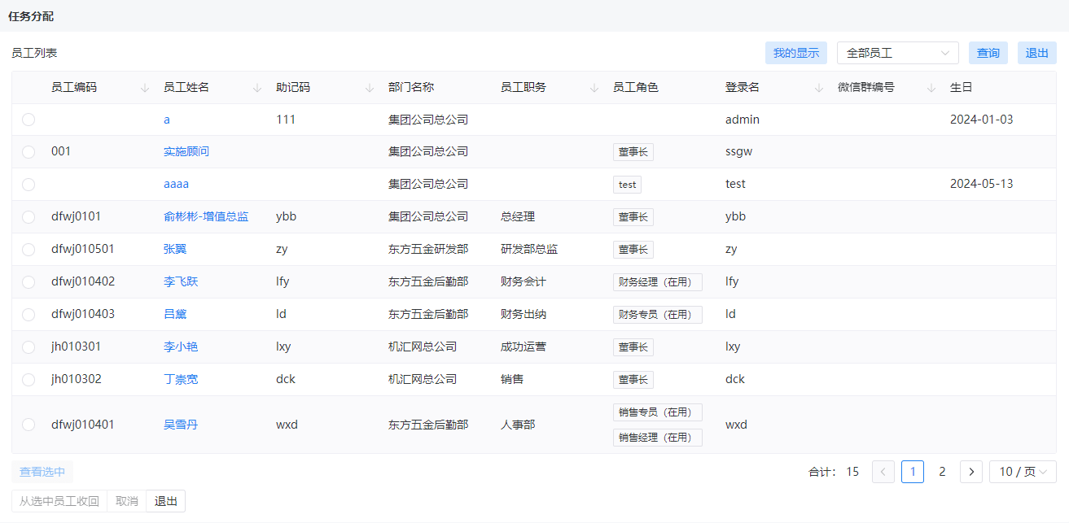1069x523 pixels.
Task: Select radio for 吕黛 row
Action: pyautogui.click(x=28, y=315)
